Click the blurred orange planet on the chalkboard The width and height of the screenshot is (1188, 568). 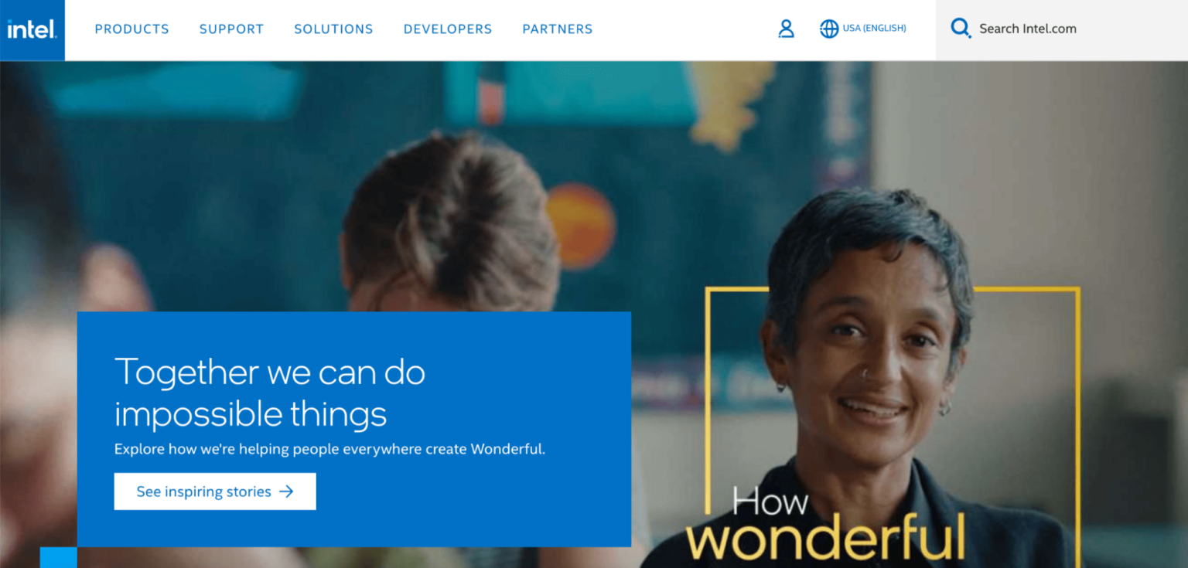point(581,226)
